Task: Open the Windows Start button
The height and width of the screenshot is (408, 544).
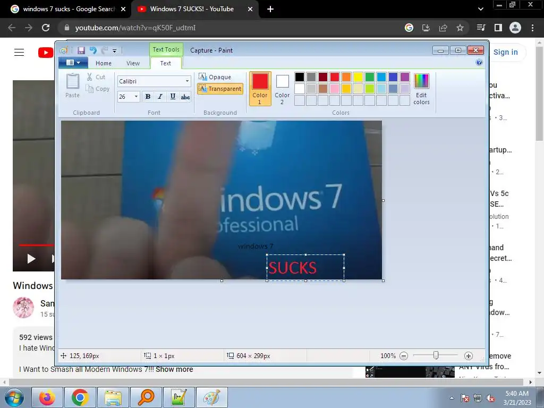Action: [x=14, y=397]
